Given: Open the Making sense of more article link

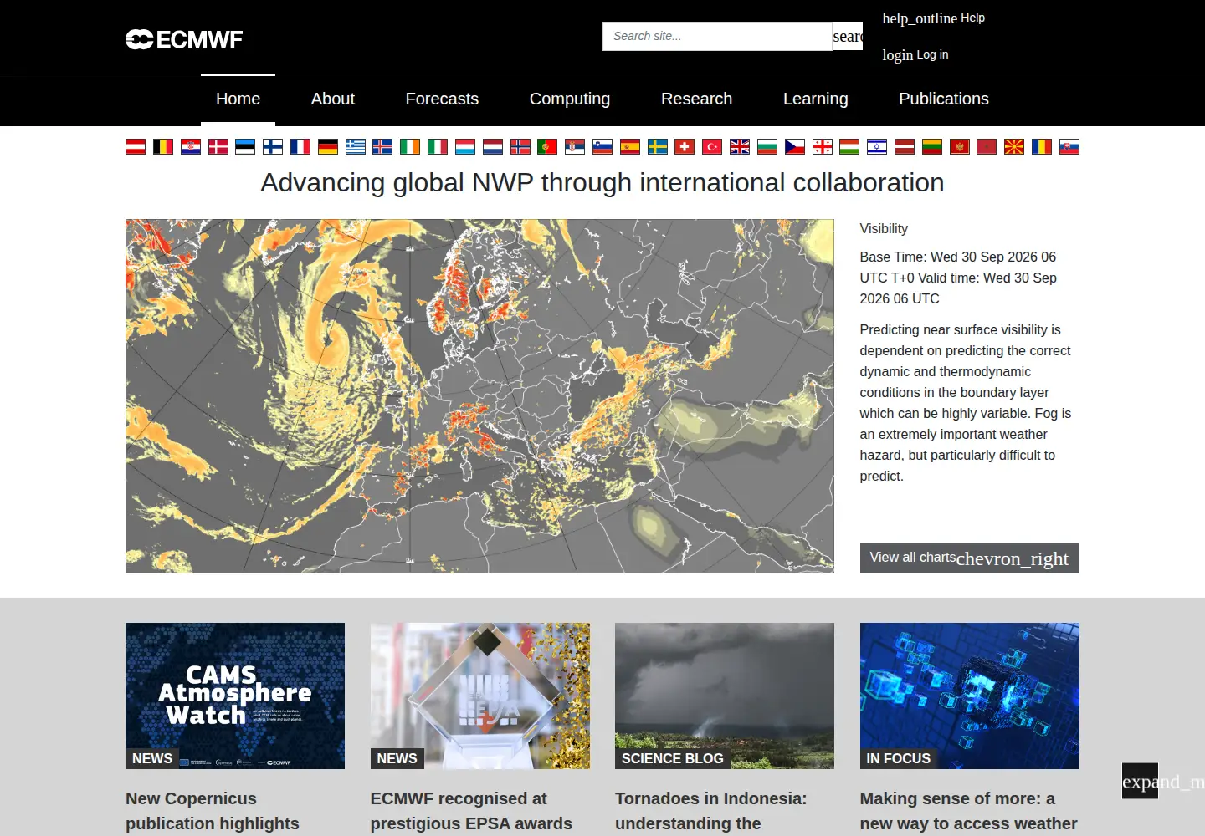Looking at the screenshot, I should pos(969,811).
